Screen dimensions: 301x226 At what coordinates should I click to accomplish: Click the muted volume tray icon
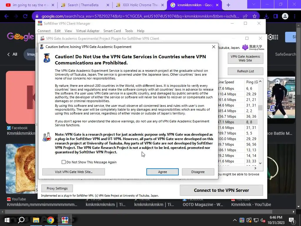point(263,220)
